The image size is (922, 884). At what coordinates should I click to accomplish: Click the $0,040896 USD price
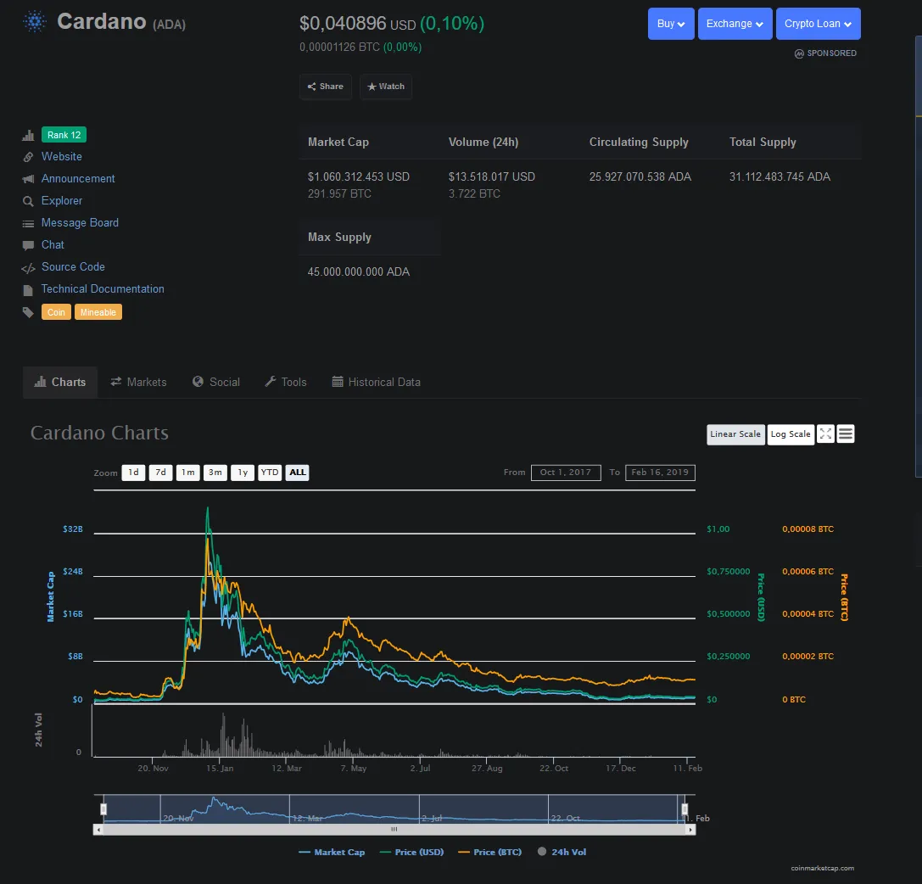click(357, 24)
